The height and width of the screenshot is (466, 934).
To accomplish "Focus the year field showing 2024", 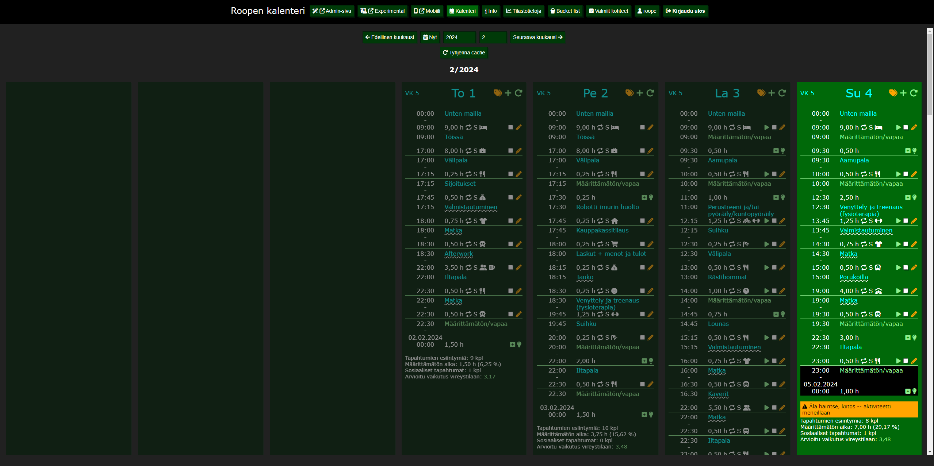I will [x=459, y=37].
